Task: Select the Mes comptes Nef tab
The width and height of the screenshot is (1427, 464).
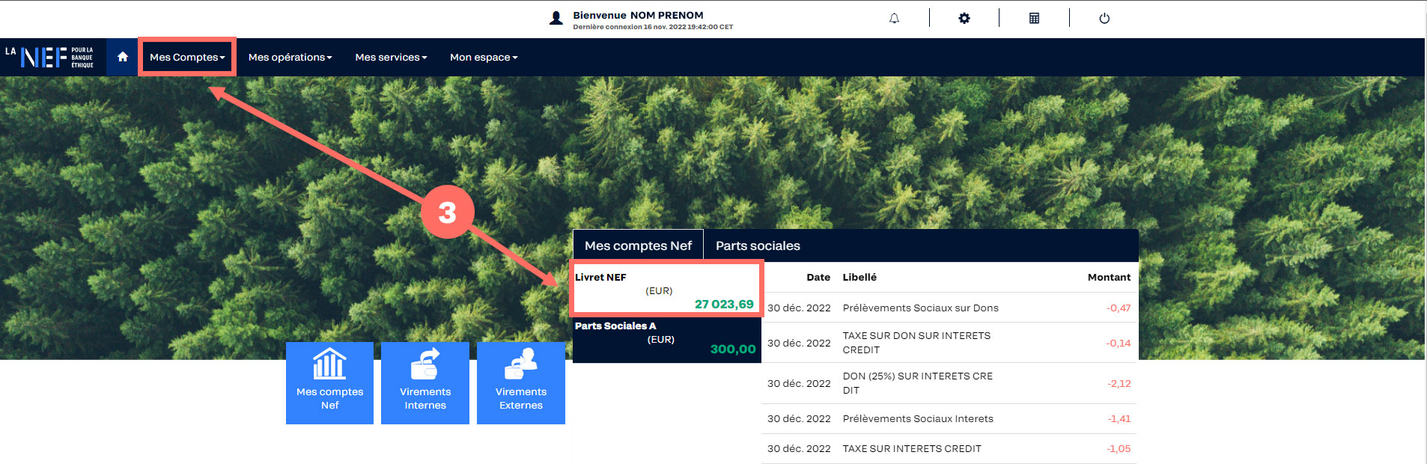Action: [x=638, y=245]
